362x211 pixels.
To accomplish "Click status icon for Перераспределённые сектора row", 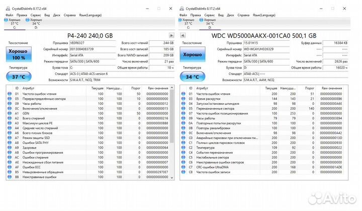I will coord(10,99).
